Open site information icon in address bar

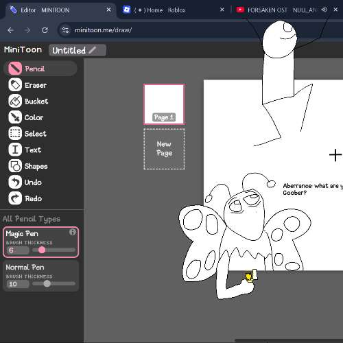65,30
